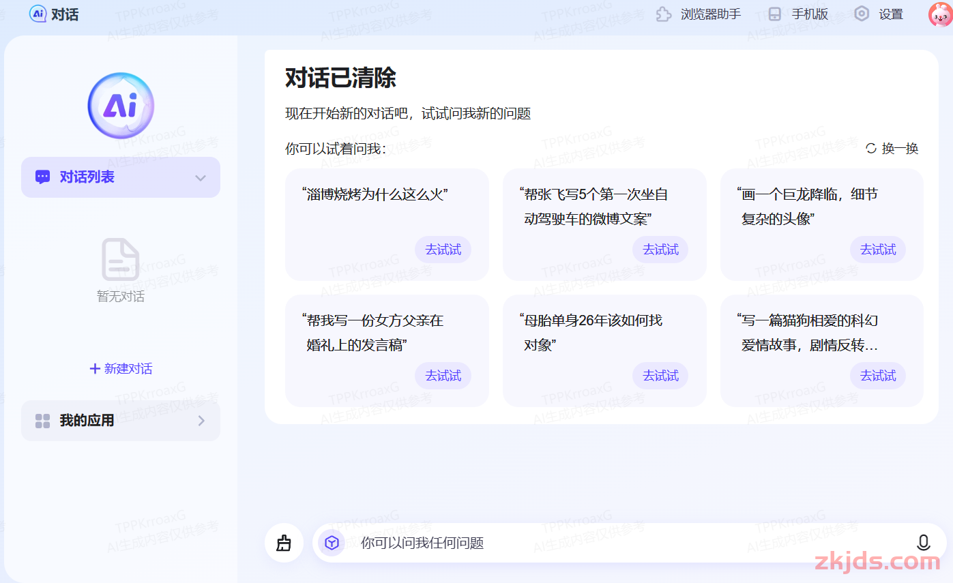Click 去试试 for 婚礼发言稿 prompt
Screen dimensions: 953x583
point(443,376)
